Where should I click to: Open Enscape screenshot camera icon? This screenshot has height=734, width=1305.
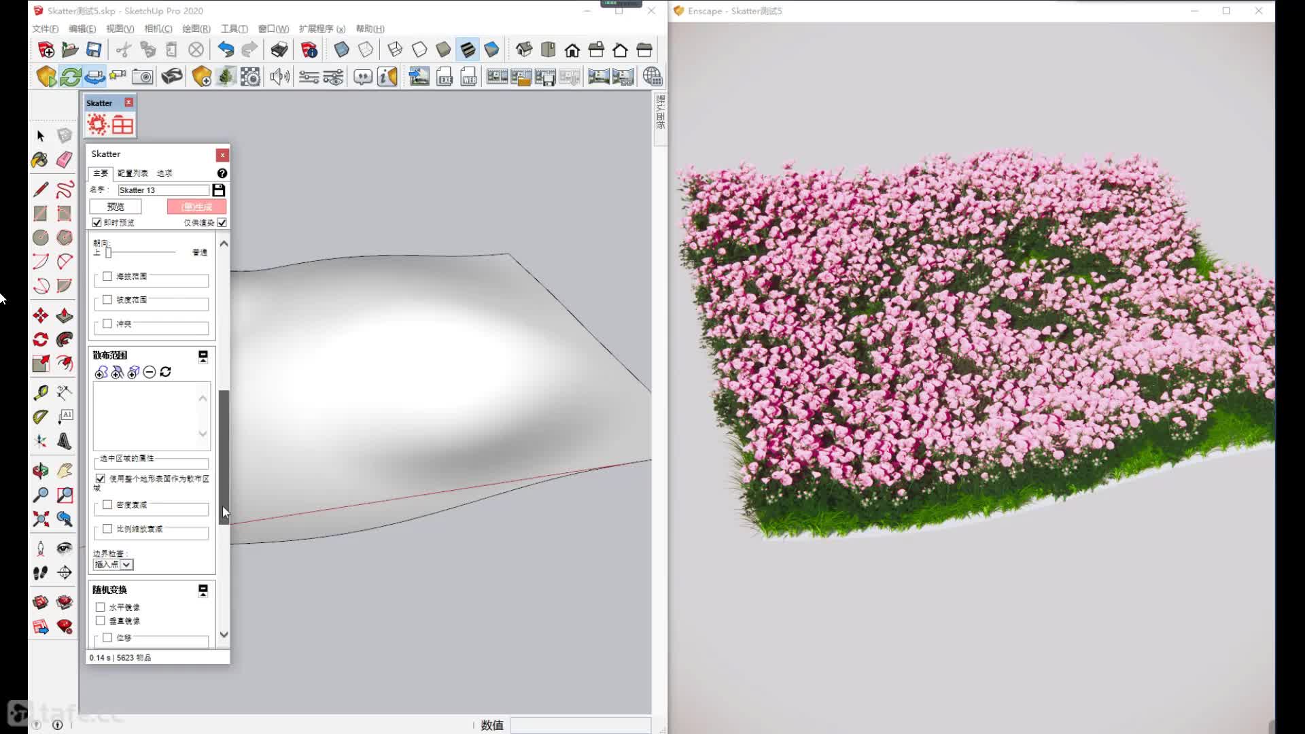pyautogui.click(x=142, y=77)
